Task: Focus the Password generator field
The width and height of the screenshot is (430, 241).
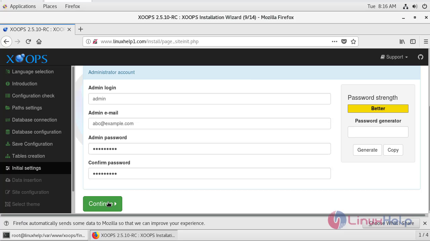Action: click(378, 132)
